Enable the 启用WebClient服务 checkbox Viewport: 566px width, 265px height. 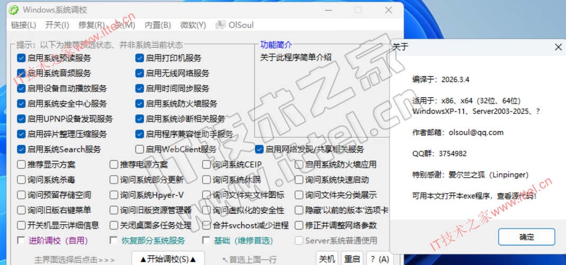pyautogui.click(x=140, y=150)
